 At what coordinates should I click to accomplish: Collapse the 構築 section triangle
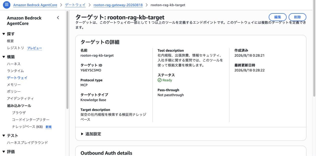point(3,57)
